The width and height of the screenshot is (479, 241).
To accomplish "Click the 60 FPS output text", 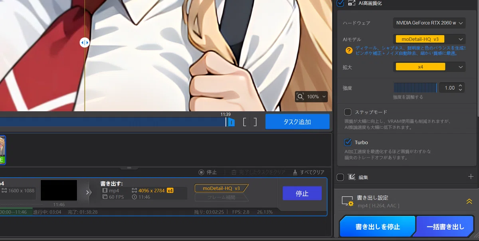I will point(116,197).
